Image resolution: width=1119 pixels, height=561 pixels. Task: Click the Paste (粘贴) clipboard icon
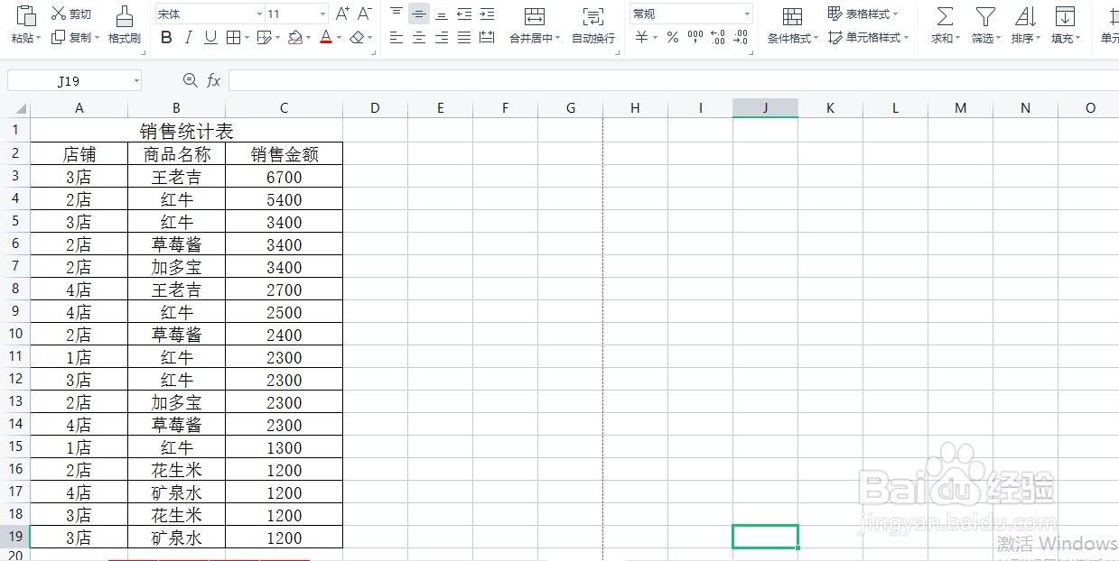pos(27,14)
